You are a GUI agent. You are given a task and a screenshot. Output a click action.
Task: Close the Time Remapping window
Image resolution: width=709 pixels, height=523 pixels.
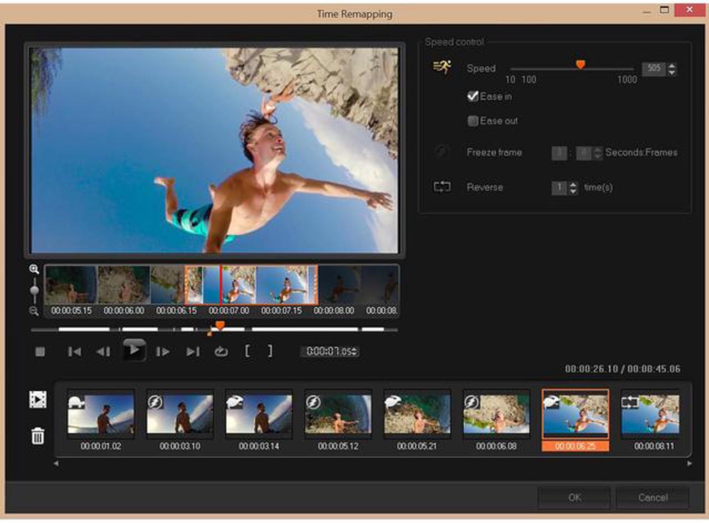pos(690,9)
